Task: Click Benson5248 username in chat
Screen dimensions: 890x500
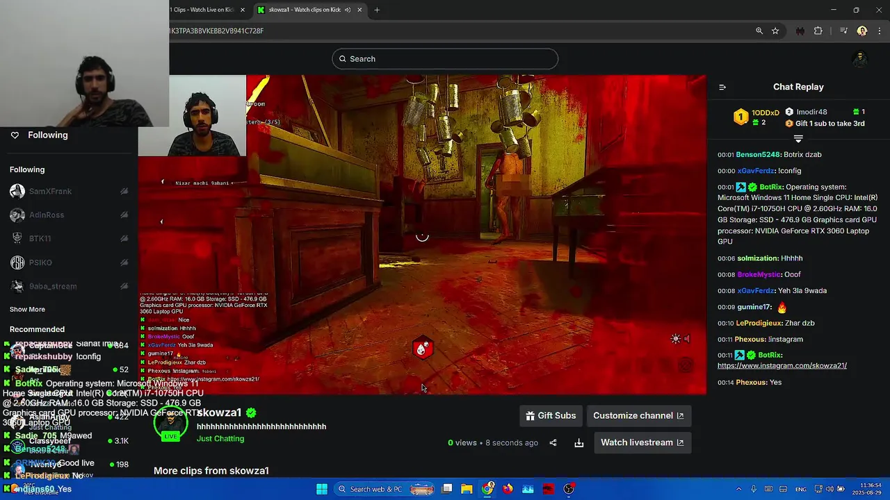Action: click(x=758, y=154)
